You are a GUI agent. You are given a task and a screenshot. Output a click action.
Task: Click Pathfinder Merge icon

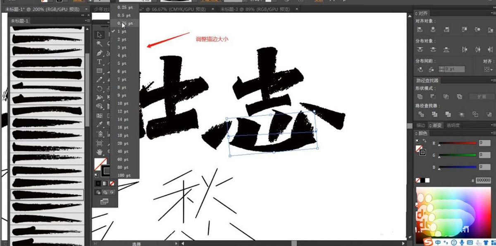448,114
